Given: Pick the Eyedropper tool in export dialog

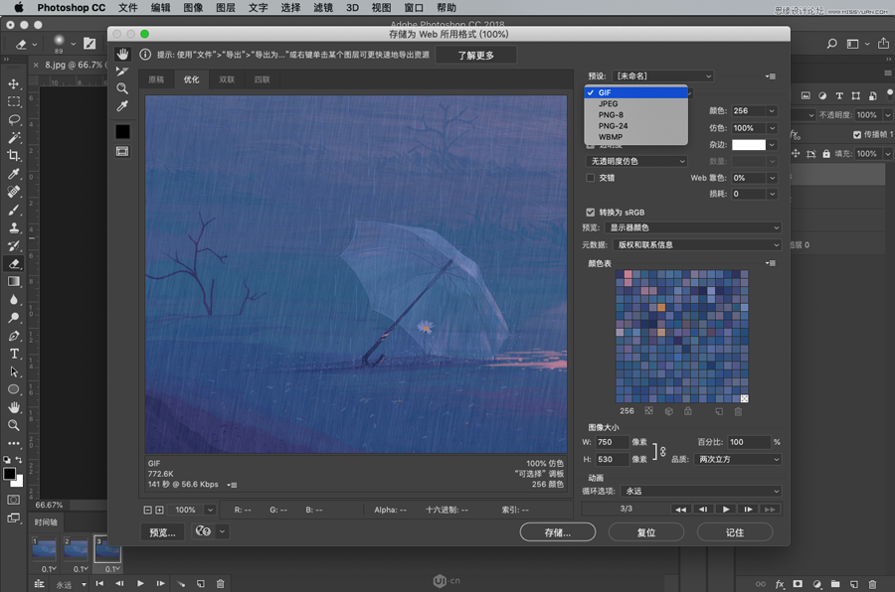Looking at the screenshot, I should 122,106.
